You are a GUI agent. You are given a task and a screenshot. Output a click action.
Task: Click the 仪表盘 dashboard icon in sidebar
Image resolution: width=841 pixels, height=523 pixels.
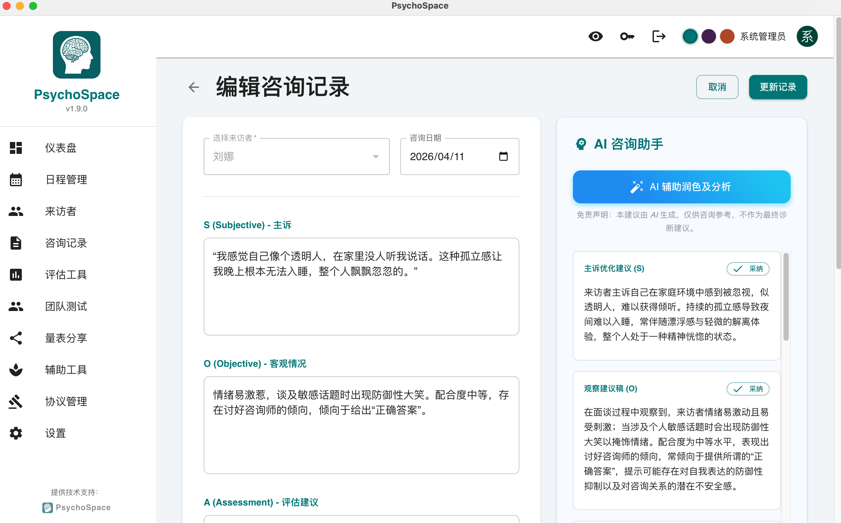16,148
